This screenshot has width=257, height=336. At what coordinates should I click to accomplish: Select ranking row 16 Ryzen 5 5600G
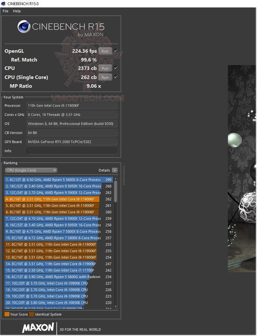(59, 277)
